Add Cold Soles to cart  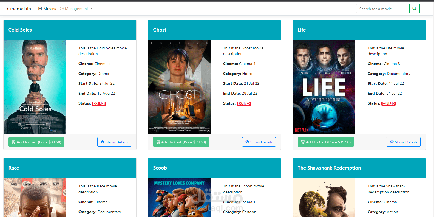tap(36, 142)
